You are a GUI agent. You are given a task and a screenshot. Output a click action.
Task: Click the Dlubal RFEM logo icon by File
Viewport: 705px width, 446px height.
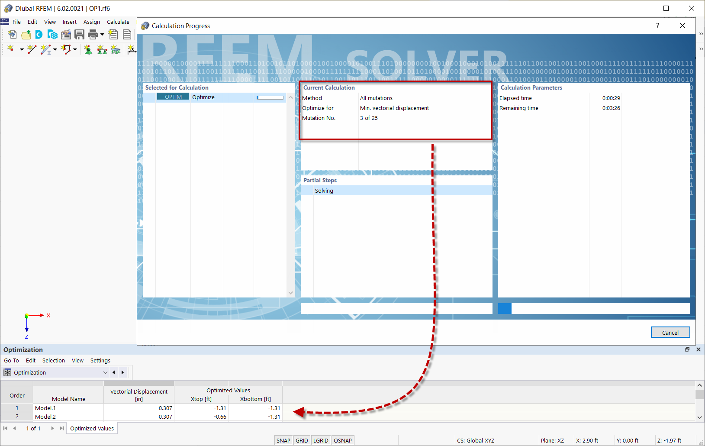(5, 22)
